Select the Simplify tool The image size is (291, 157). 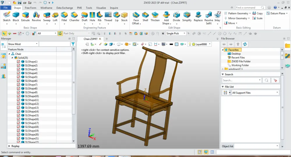point(187,16)
